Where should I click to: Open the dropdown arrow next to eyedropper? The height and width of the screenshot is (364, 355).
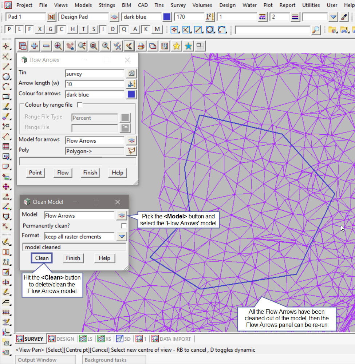click(x=334, y=17)
